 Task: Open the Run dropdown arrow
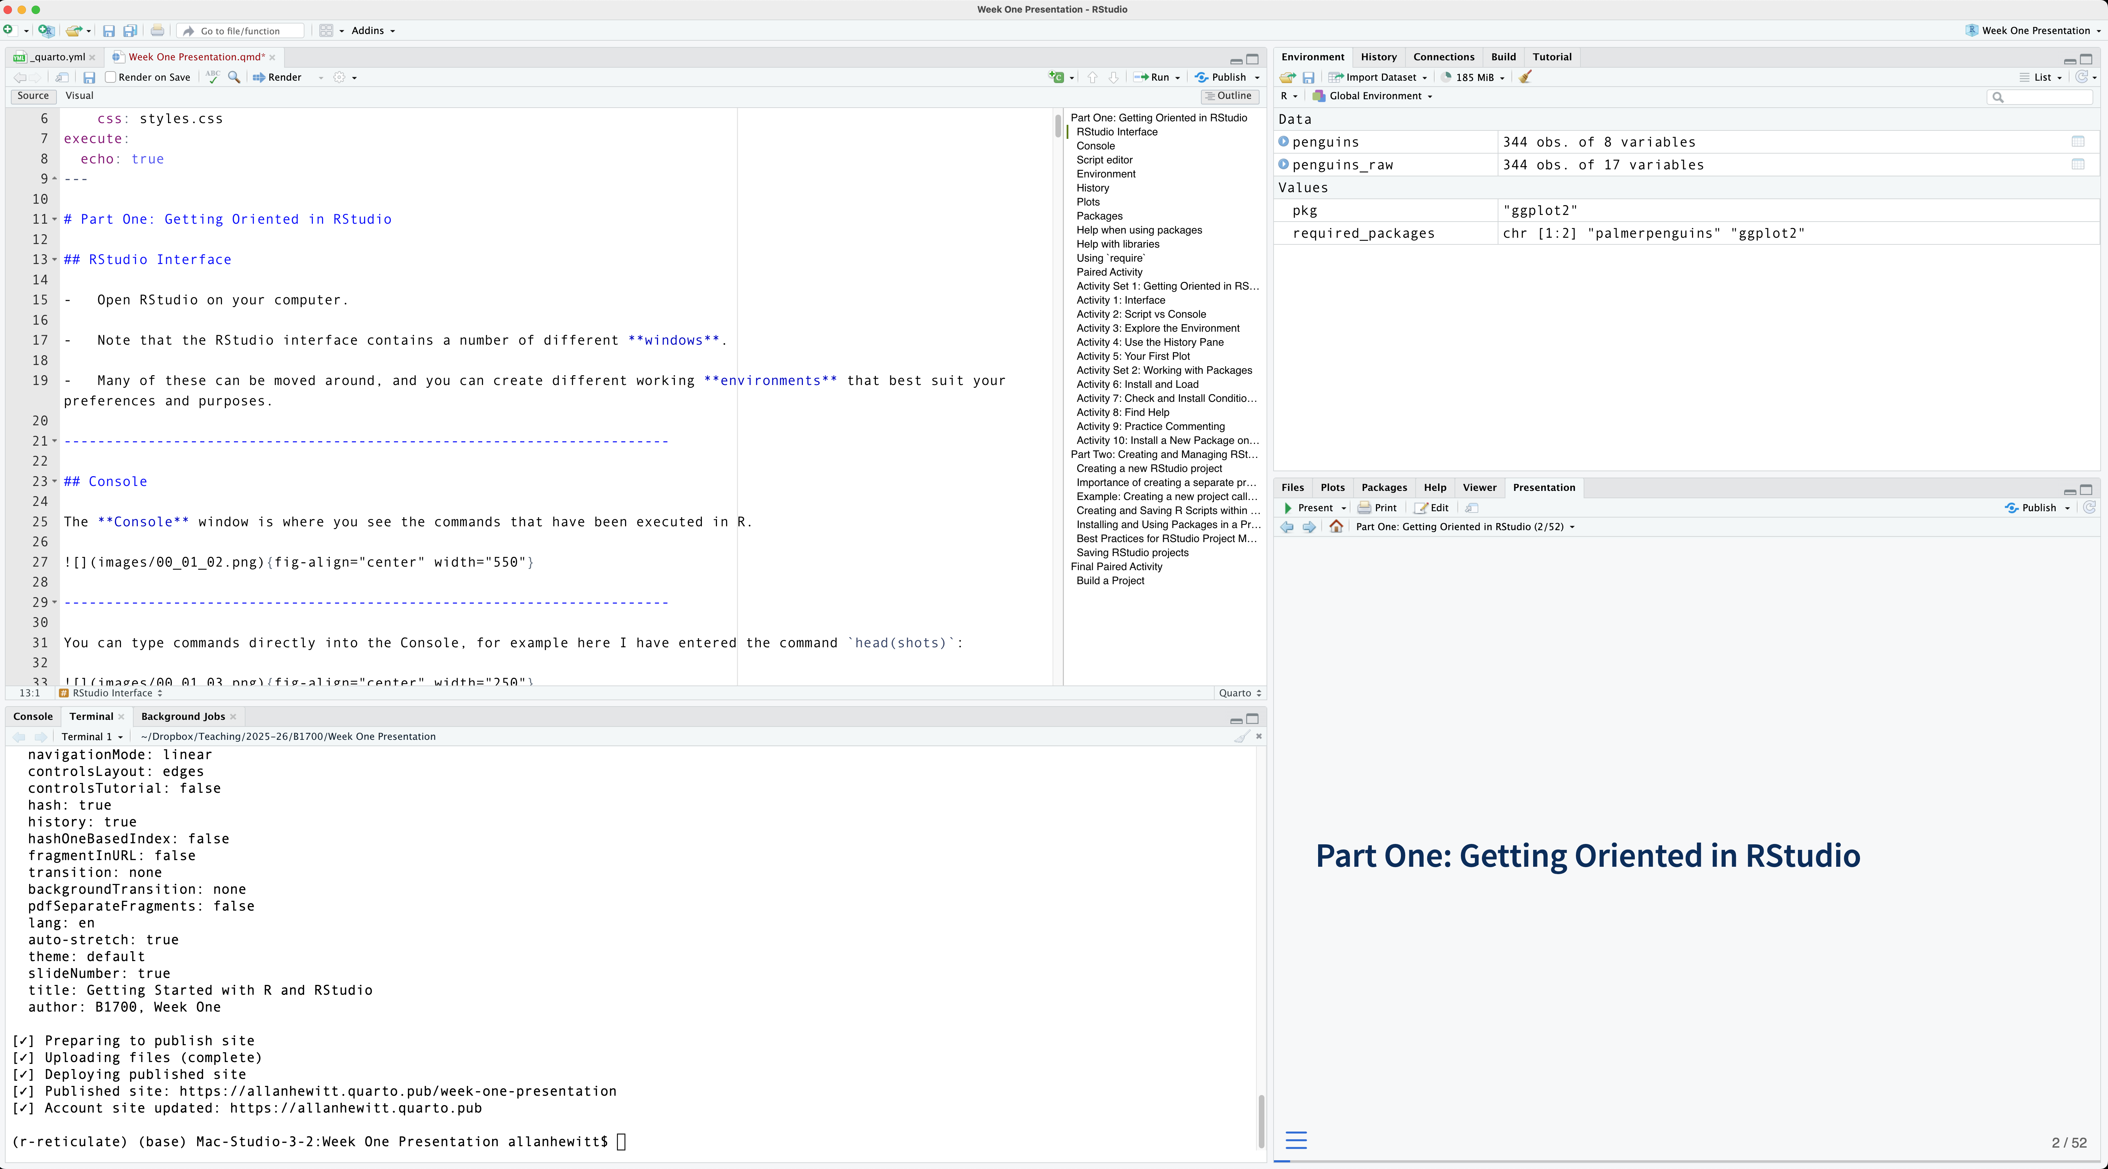coord(1177,78)
